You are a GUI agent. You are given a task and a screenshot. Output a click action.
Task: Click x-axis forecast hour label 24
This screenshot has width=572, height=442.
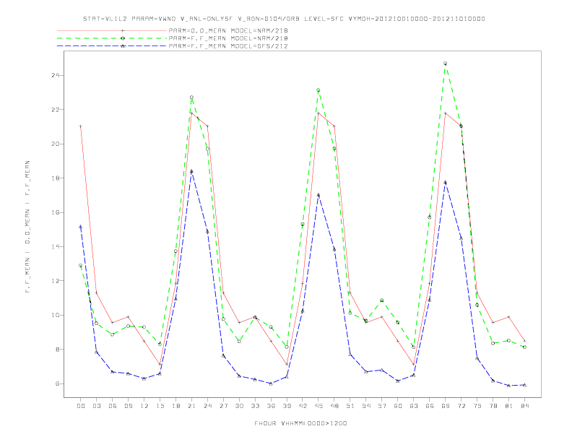[207, 406]
